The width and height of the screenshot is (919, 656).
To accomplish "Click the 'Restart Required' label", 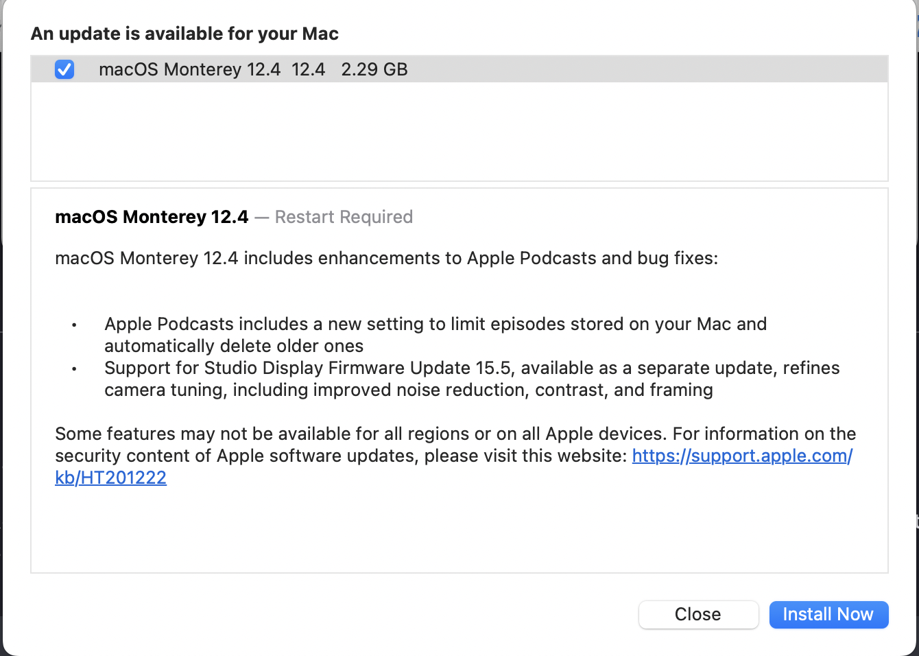I will 344,217.
